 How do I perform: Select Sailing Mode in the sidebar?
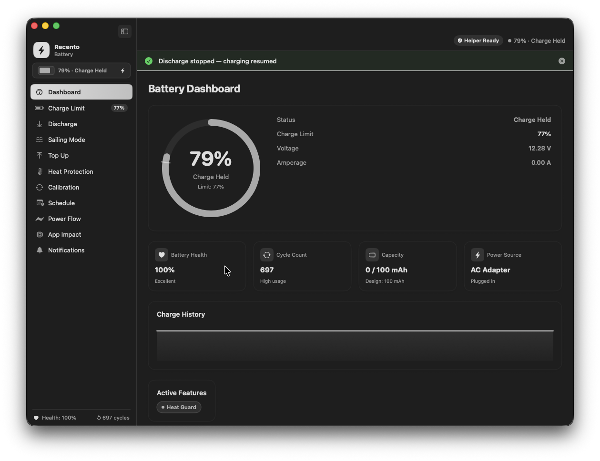point(81,140)
